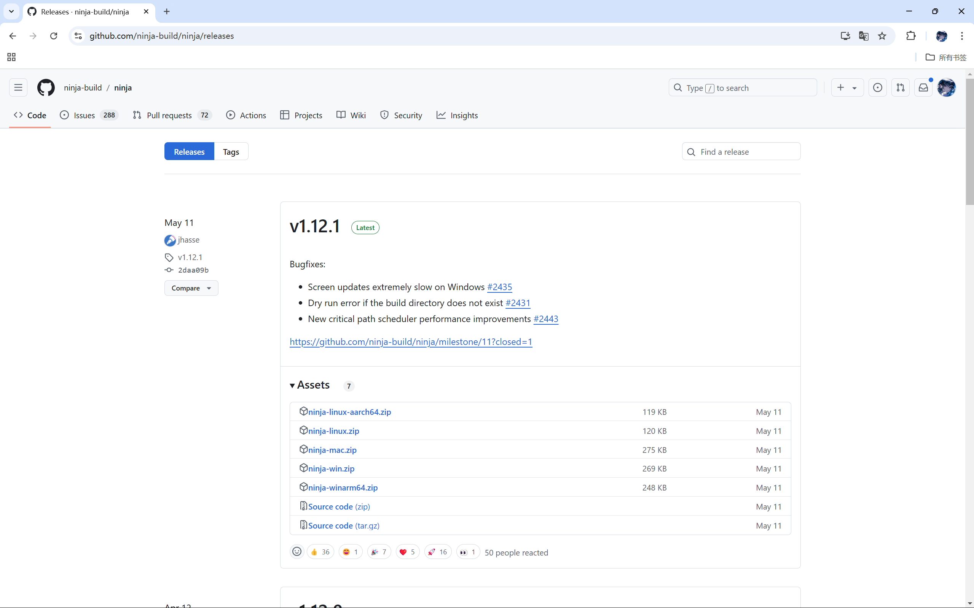View site information icon in address bar
974x608 pixels.
(x=78, y=36)
